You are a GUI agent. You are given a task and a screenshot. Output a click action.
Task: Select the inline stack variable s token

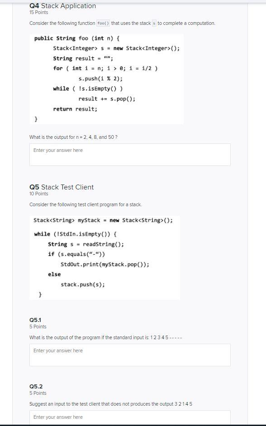pos(153,23)
